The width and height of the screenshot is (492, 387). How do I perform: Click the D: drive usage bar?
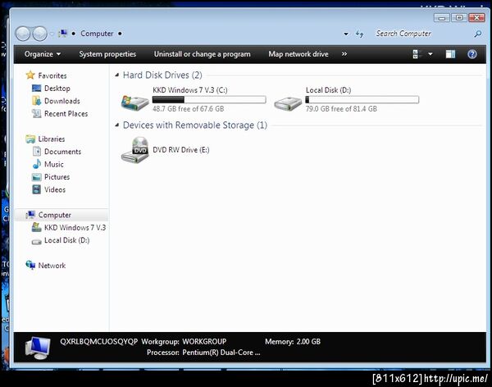coord(362,100)
